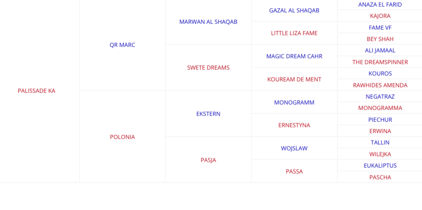Select the PASSA ancestor entry

coord(294,172)
